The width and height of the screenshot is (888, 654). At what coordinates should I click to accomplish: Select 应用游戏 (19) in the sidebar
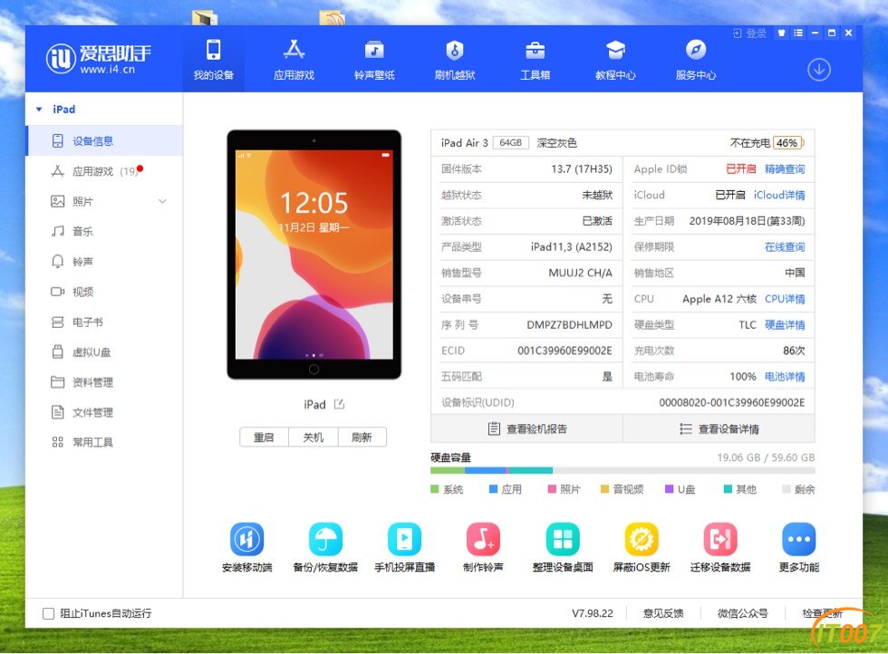105,171
